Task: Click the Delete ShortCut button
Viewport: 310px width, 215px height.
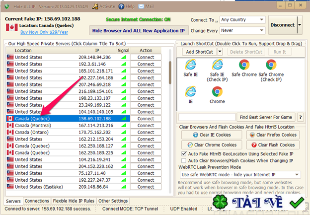Action: click(x=246, y=52)
